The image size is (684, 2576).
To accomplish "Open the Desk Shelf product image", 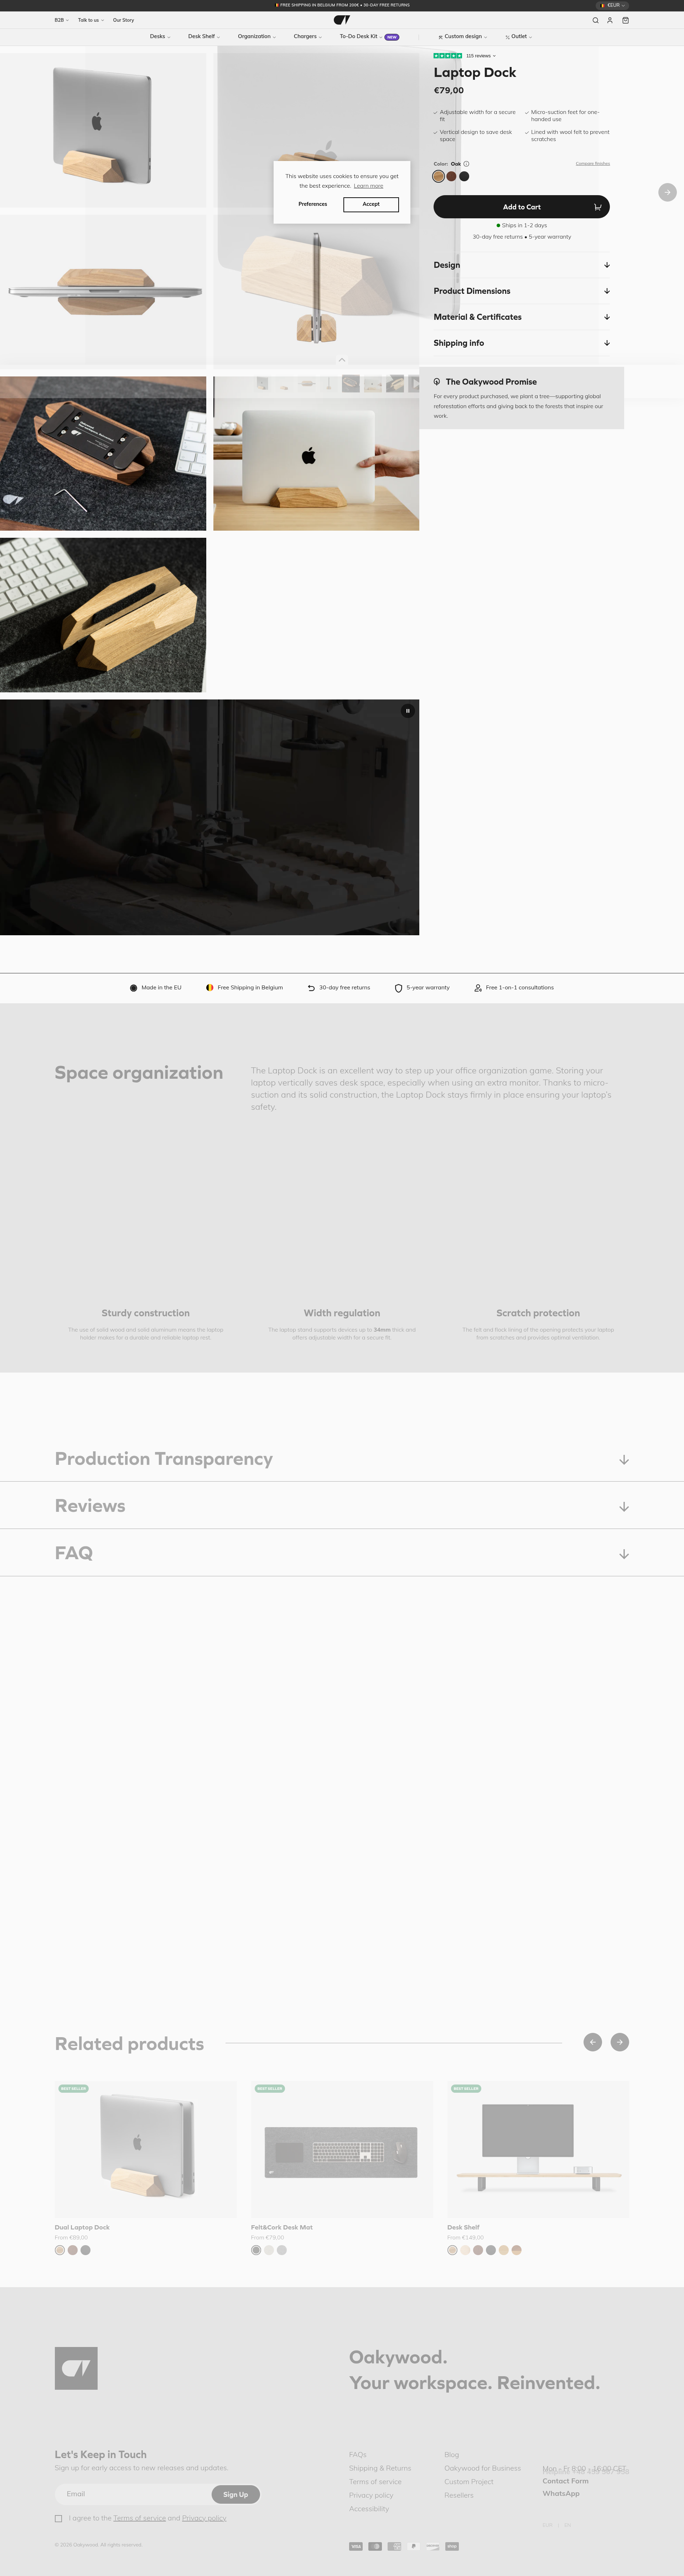I will (538, 2150).
